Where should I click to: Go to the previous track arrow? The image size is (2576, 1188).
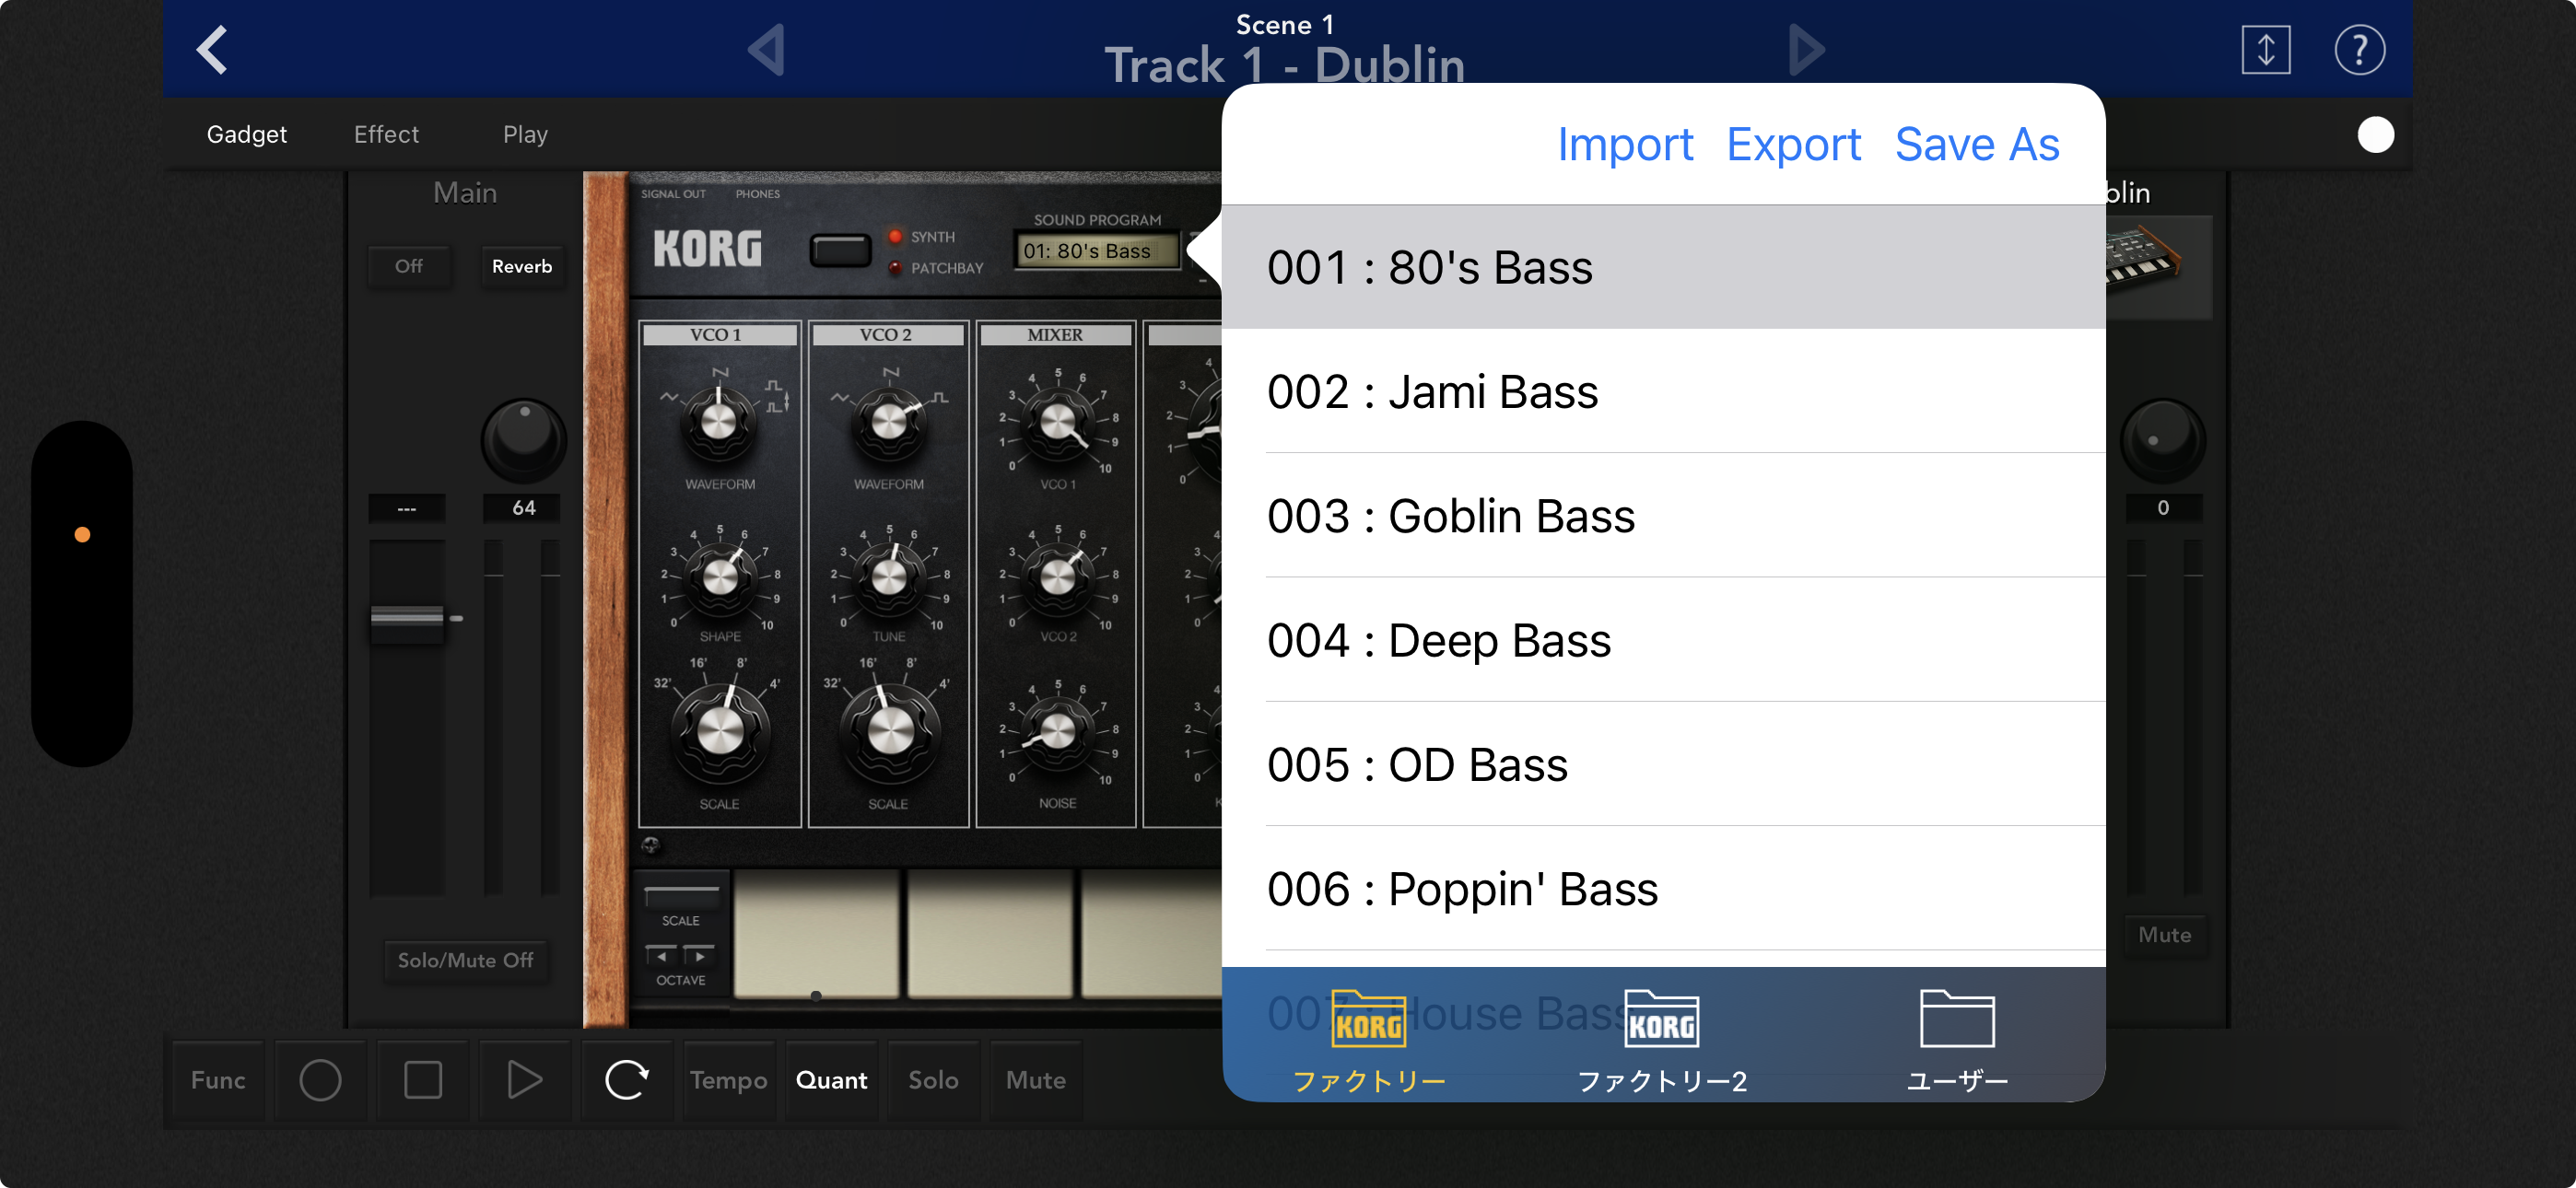tap(767, 49)
